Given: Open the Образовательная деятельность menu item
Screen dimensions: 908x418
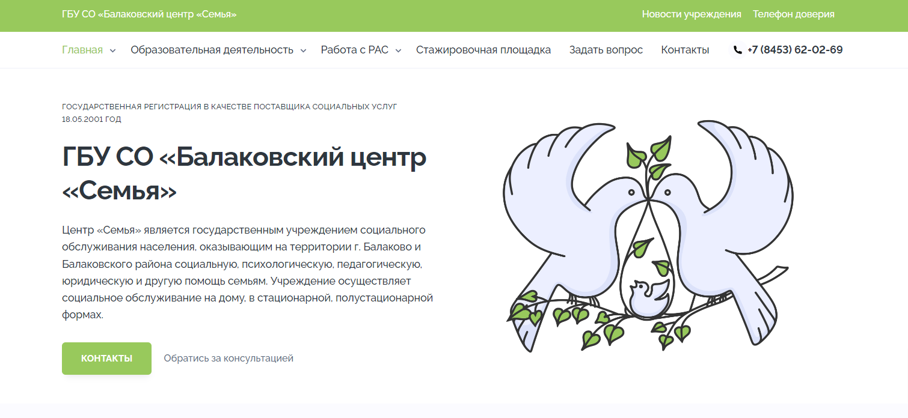Looking at the screenshot, I should pos(212,50).
